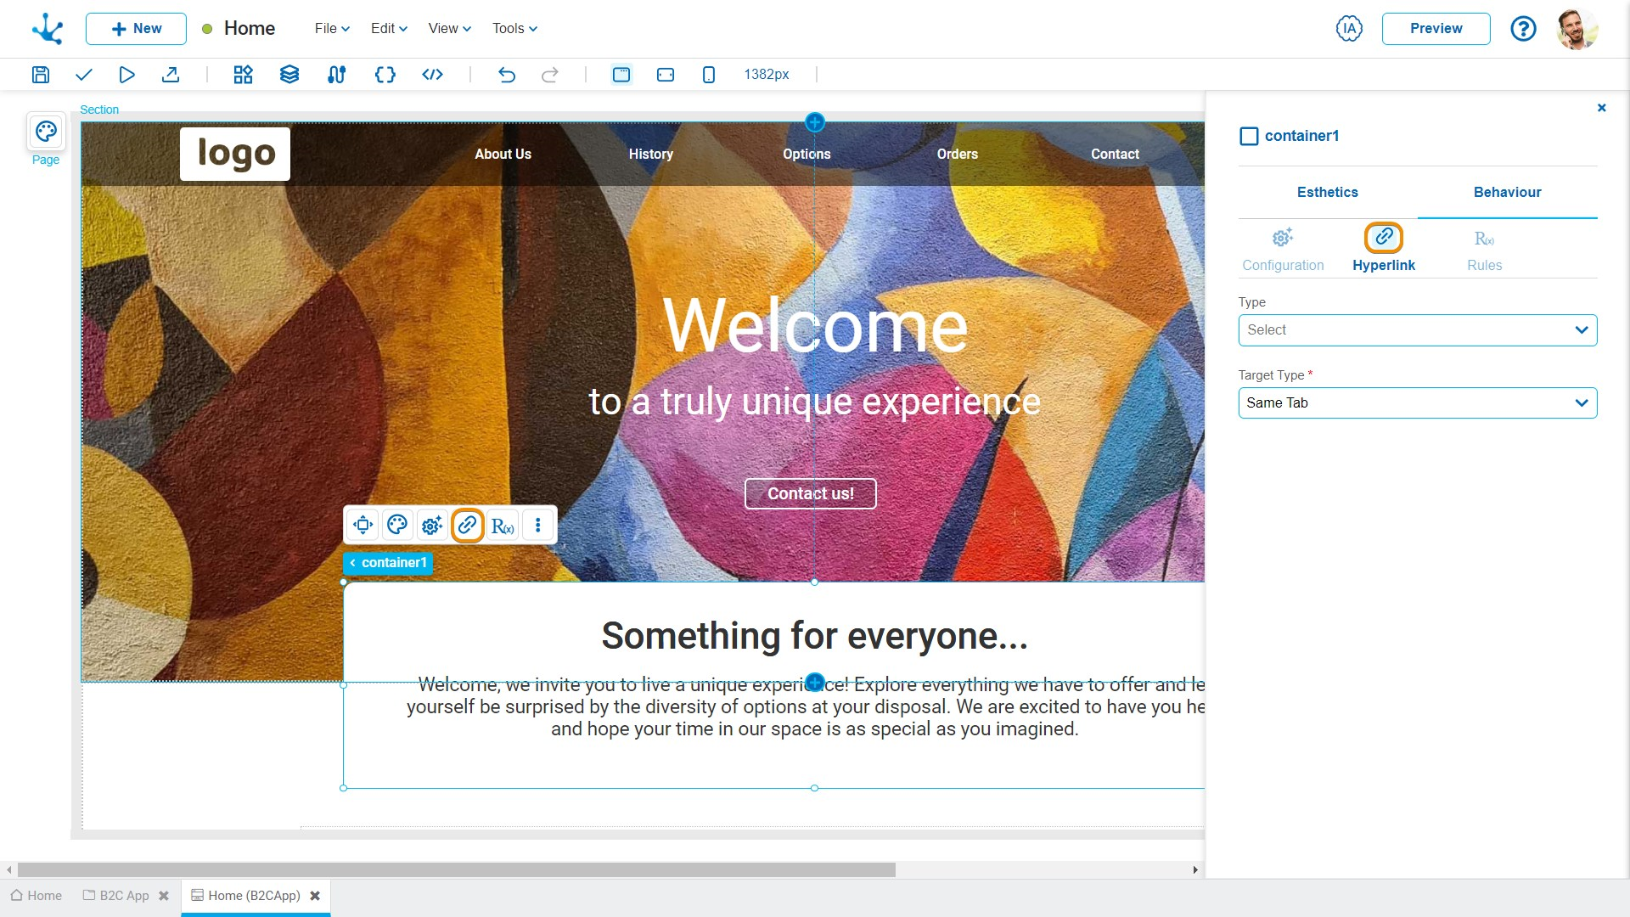The width and height of the screenshot is (1630, 917).
Task: Open the Type dropdown in hyperlink panel
Action: [x=1415, y=329]
